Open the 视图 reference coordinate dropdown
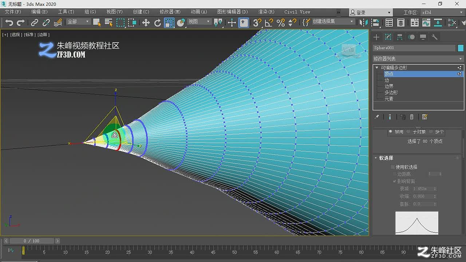Image resolution: width=466 pixels, height=262 pixels. click(x=199, y=22)
